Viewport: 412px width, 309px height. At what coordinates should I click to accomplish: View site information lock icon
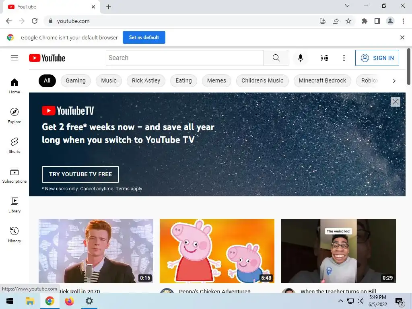[51, 21]
